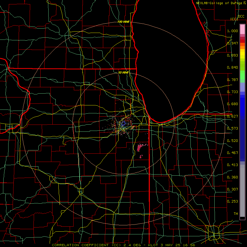Pick the gray swatch on the color scale

click(x=242, y=191)
